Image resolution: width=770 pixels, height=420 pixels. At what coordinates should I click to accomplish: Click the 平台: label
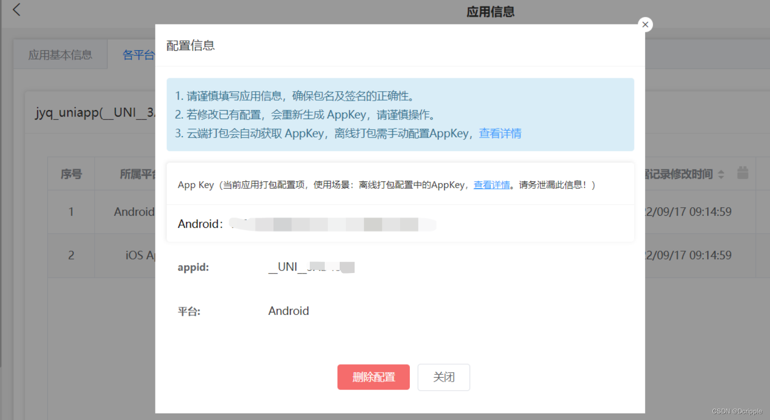click(189, 311)
